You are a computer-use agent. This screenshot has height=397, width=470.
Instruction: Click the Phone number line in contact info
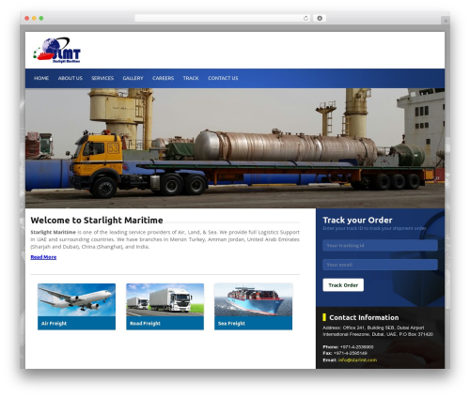(348, 347)
